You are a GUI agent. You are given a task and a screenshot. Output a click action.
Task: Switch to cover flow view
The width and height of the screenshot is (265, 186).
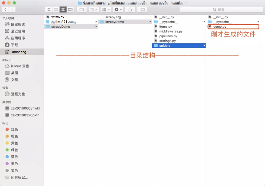[70, 9]
